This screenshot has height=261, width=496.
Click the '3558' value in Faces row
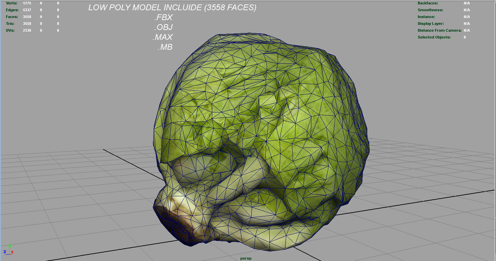27,17
